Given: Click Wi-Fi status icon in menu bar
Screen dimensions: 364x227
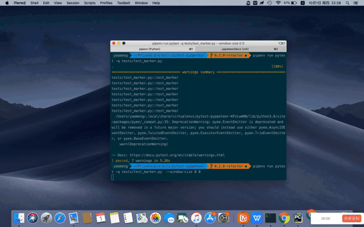Looking at the screenshot, I should 278,3.
